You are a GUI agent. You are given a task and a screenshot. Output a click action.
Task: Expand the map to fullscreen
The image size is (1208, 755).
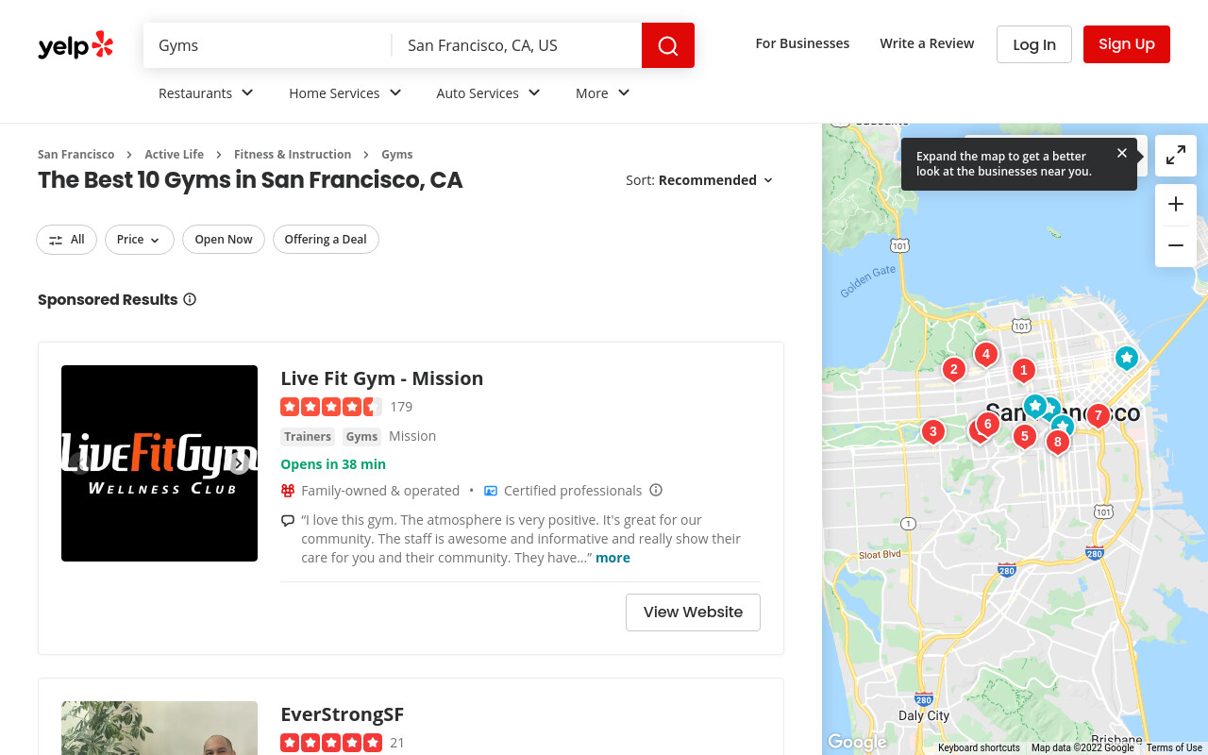(1176, 156)
